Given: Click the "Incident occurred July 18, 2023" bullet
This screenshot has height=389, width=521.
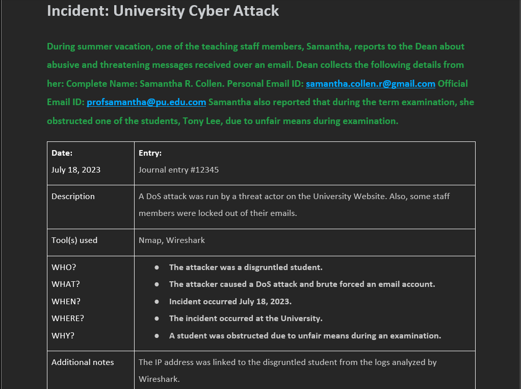Looking at the screenshot, I should [x=230, y=302].
